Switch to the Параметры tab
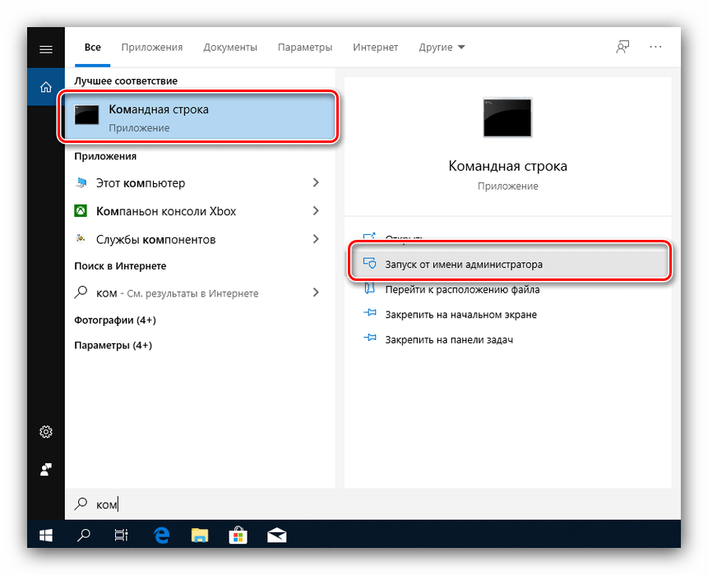 point(305,48)
